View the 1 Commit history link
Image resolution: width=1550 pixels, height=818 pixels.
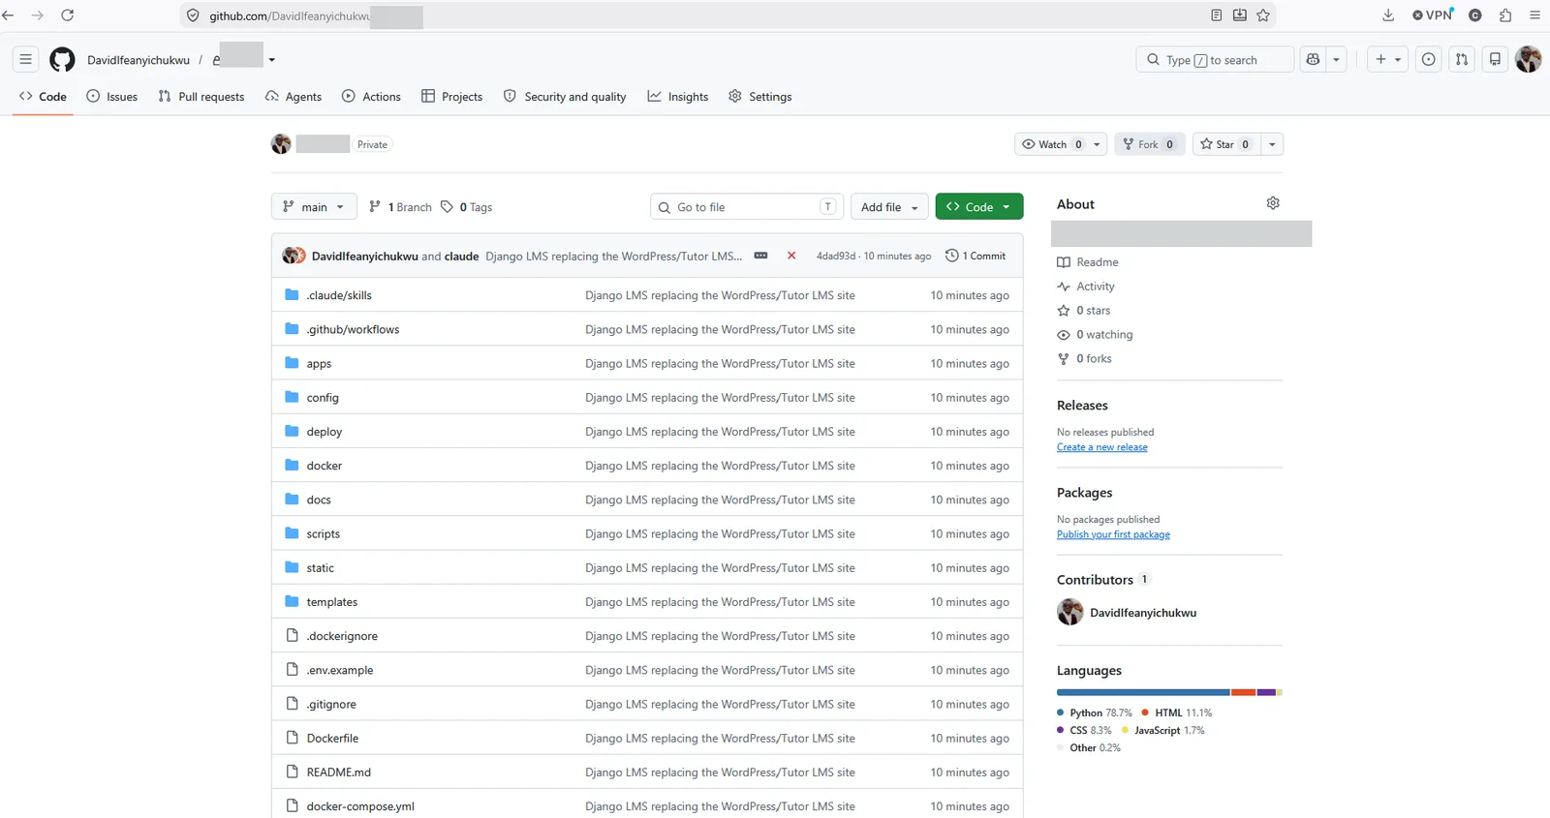(x=976, y=256)
